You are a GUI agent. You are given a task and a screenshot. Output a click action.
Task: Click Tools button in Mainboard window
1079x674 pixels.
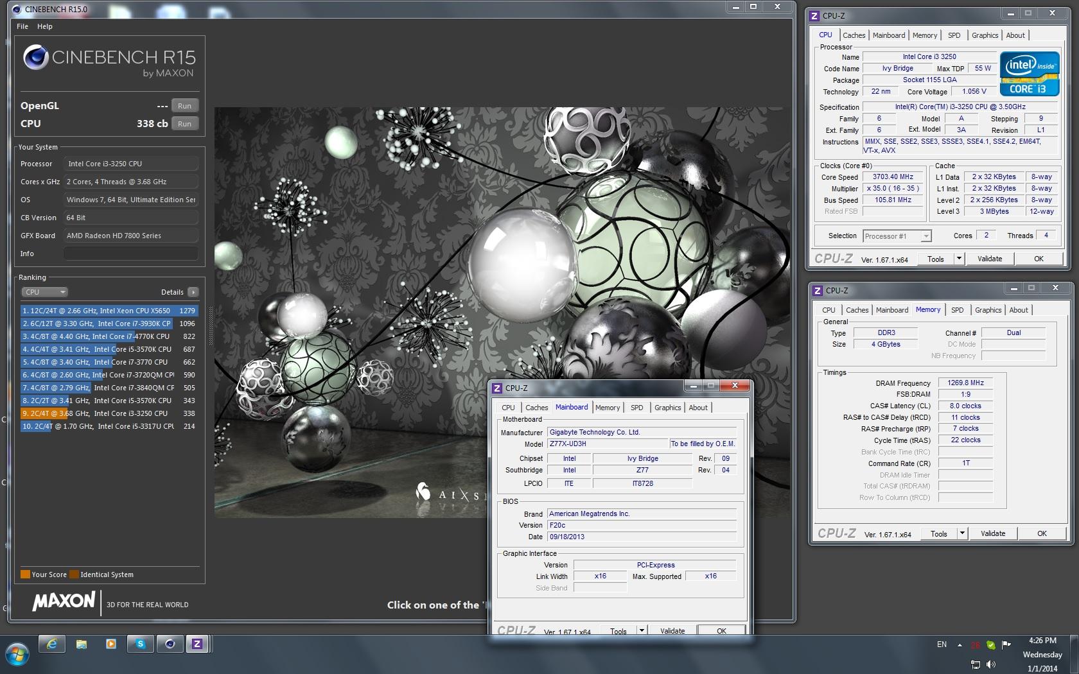618,630
